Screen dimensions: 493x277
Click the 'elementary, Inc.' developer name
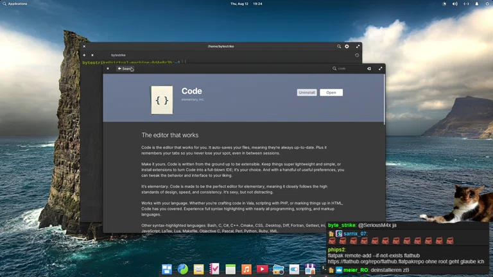pos(193,99)
